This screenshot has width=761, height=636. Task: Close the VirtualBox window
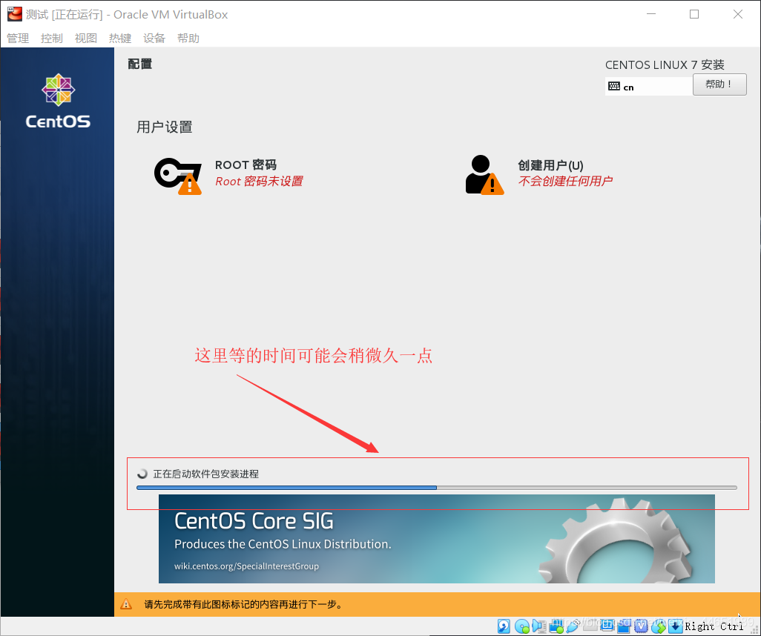(x=738, y=14)
